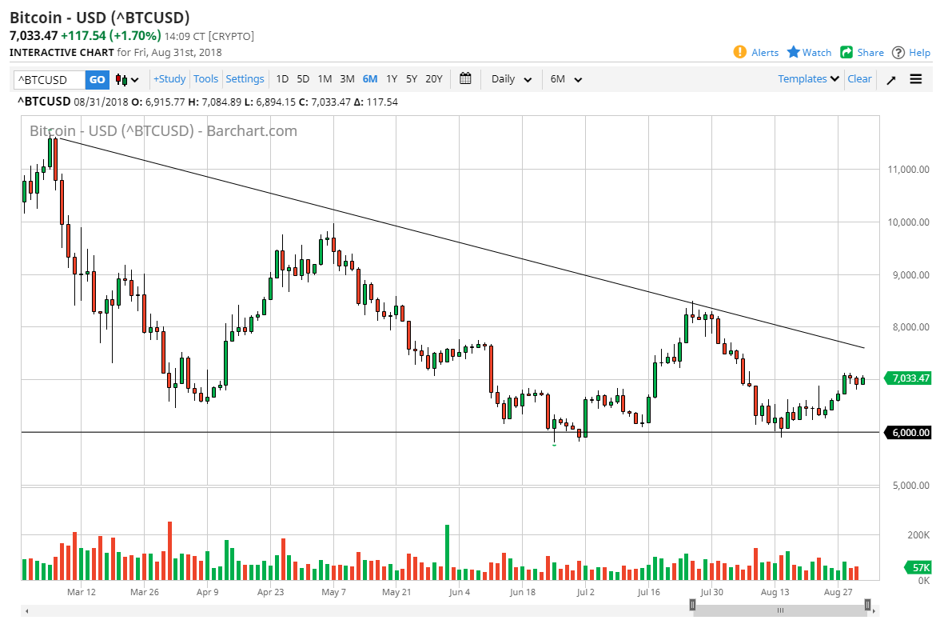Expand the Daily frequency dropdown
Screen dimensions: 948x644
(512, 79)
